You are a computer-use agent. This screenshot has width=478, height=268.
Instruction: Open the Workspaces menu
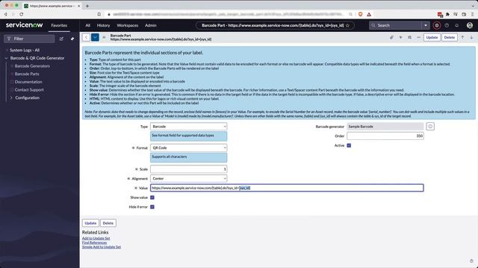point(128,25)
